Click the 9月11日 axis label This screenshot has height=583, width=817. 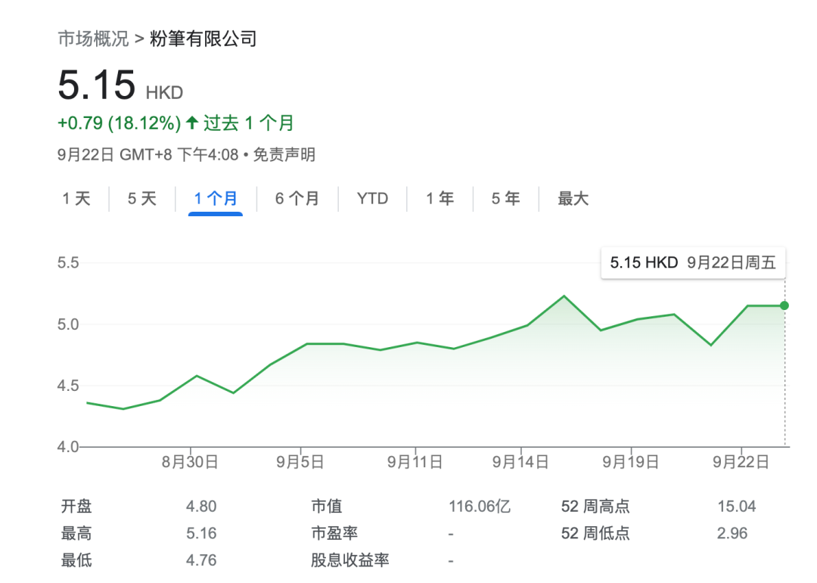pos(415,461)
